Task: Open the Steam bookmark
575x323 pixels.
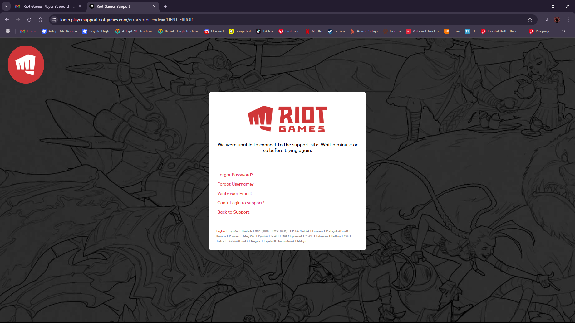Action: [x=336, y=31]
